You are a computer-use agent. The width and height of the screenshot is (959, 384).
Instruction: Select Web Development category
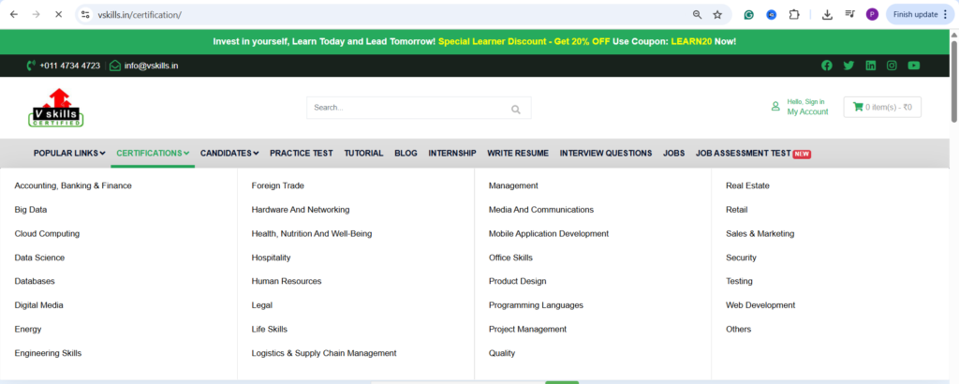(x=760, y=305)
